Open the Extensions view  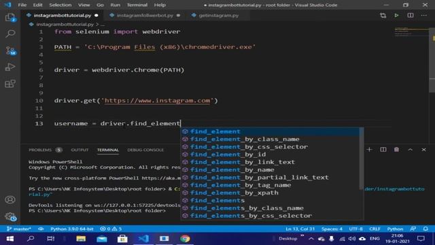(10, 84)
